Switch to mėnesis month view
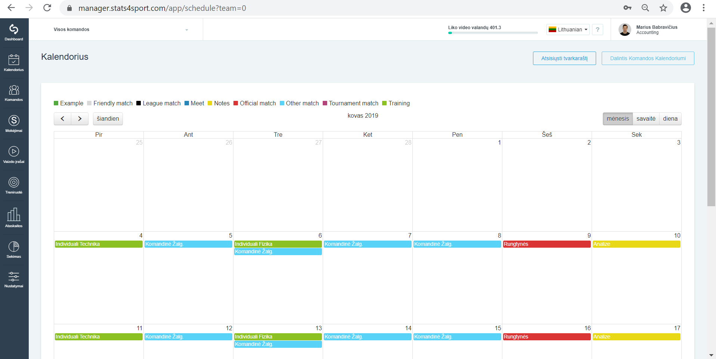The width and height of the screenshot is (716, 359). pos(618,119)
